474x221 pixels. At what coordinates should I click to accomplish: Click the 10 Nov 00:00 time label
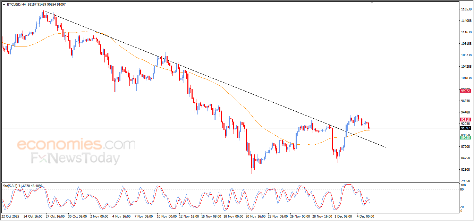pos(167,216)
